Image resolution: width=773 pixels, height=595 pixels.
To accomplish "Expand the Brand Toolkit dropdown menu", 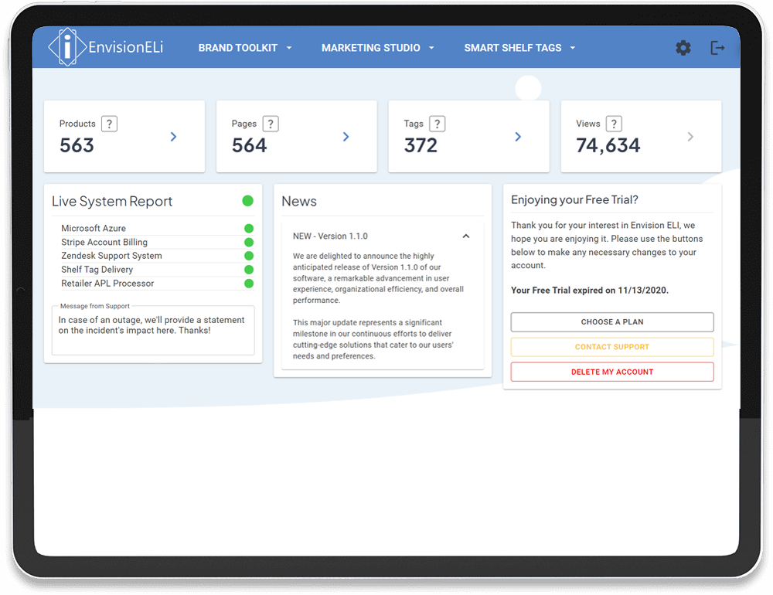I will coord(245,48).
